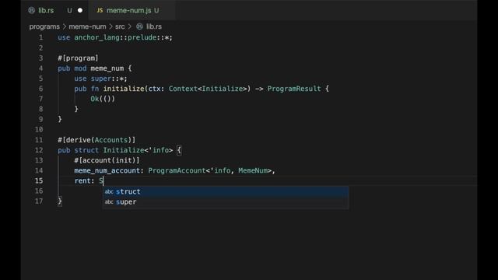Image resolution: width=498 pixels, height=280 pixels.
Task: Open the meme-num.js editor tab
Action: tap(132, 10)
